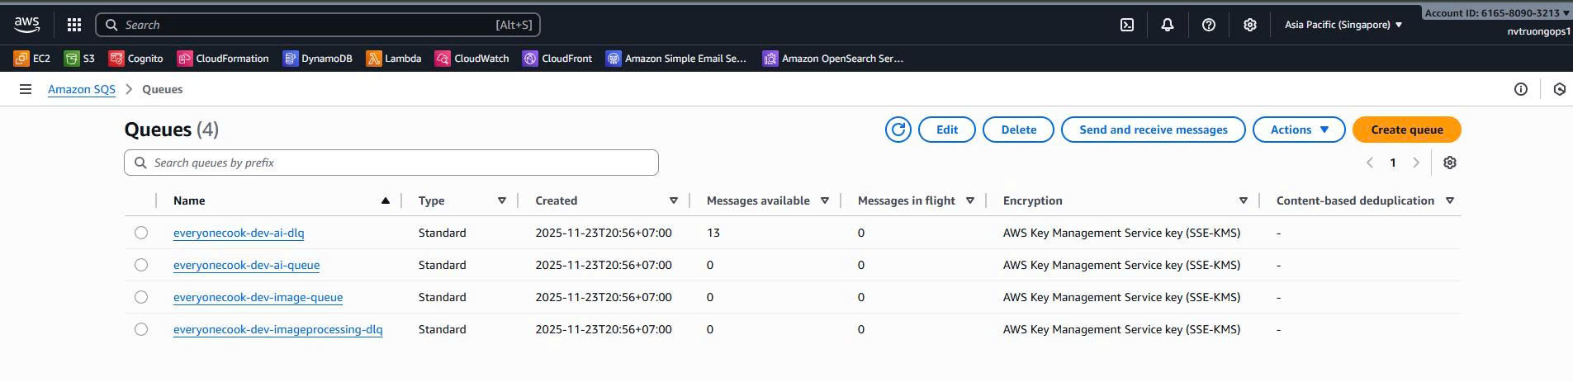This screenshot has height=382, width=1573.
Task: Go to previous page arrow
Action: click(1370, 163)
